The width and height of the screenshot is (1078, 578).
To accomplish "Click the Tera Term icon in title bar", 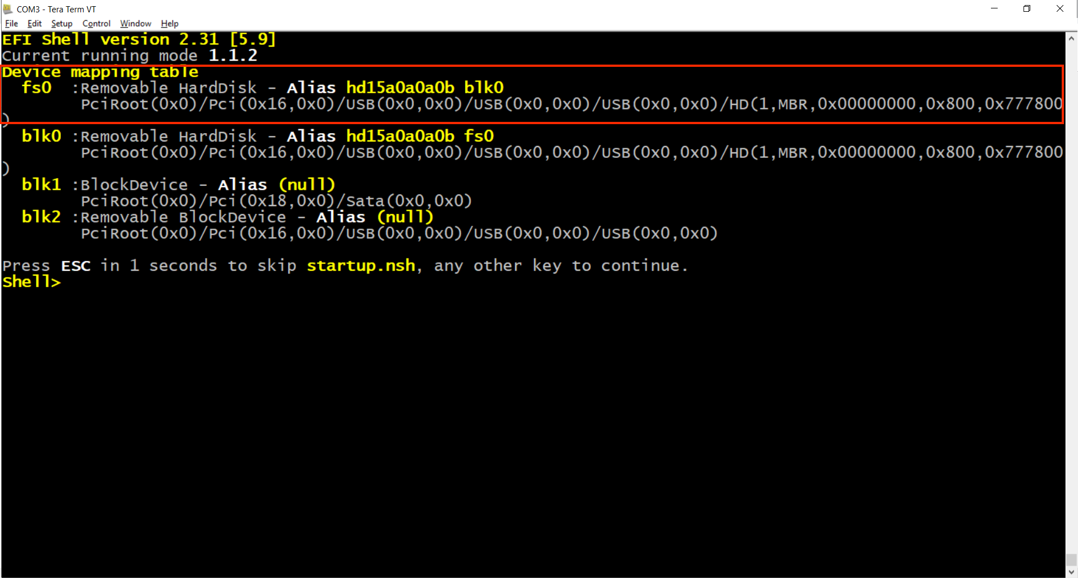I will 8,9.
